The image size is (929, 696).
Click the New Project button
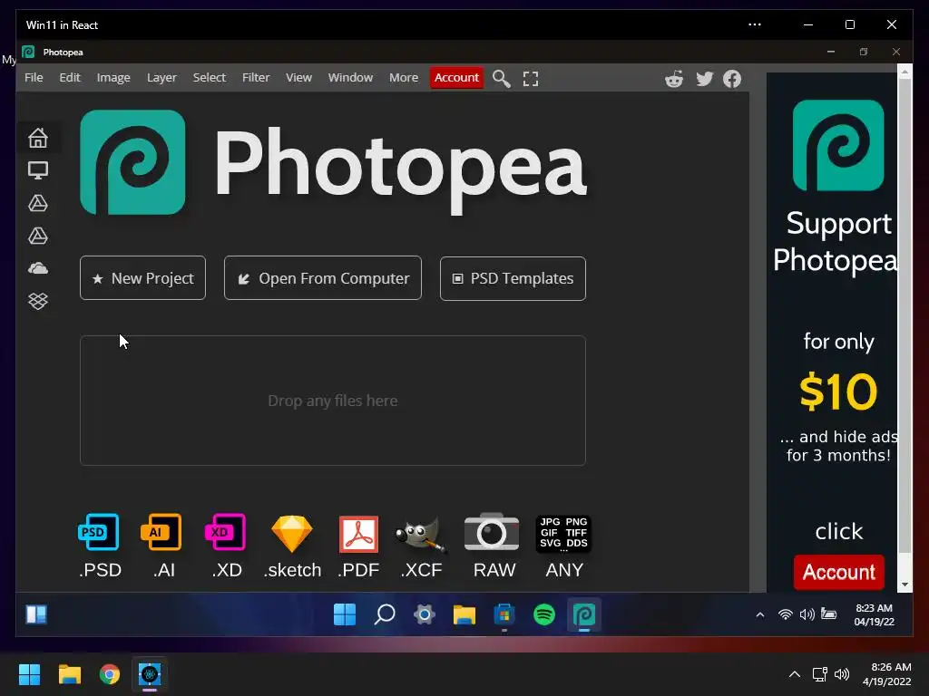142,278
